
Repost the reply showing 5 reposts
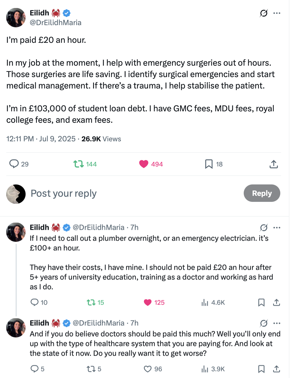tap(94, 369)
